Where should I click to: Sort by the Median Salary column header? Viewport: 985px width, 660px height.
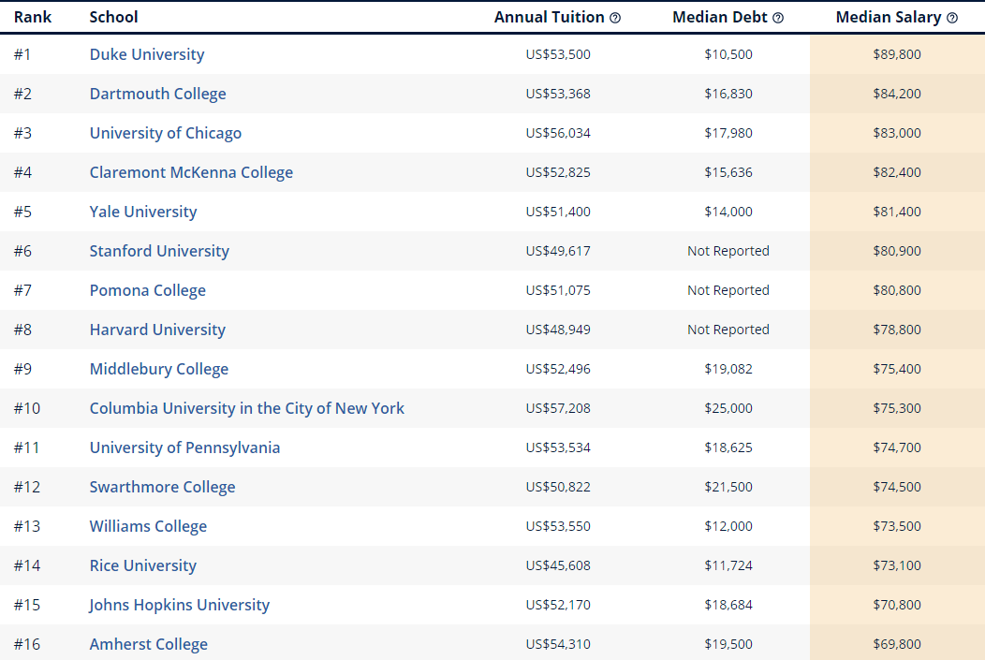[x=889, y=17]
